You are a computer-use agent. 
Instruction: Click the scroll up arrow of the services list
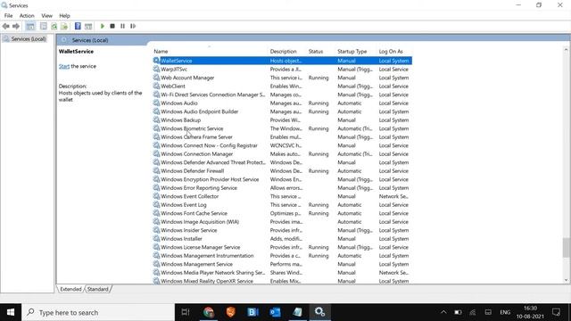[x=567, y=50]
